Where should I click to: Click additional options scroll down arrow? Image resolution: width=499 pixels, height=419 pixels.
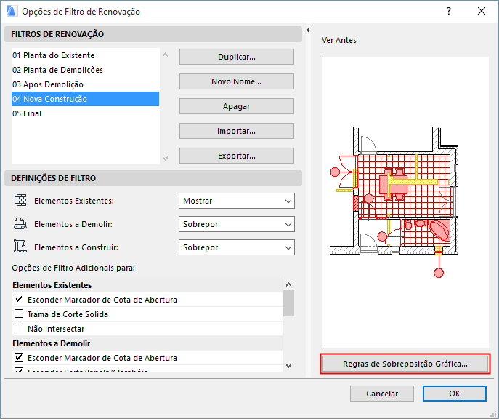pos(288,366)
